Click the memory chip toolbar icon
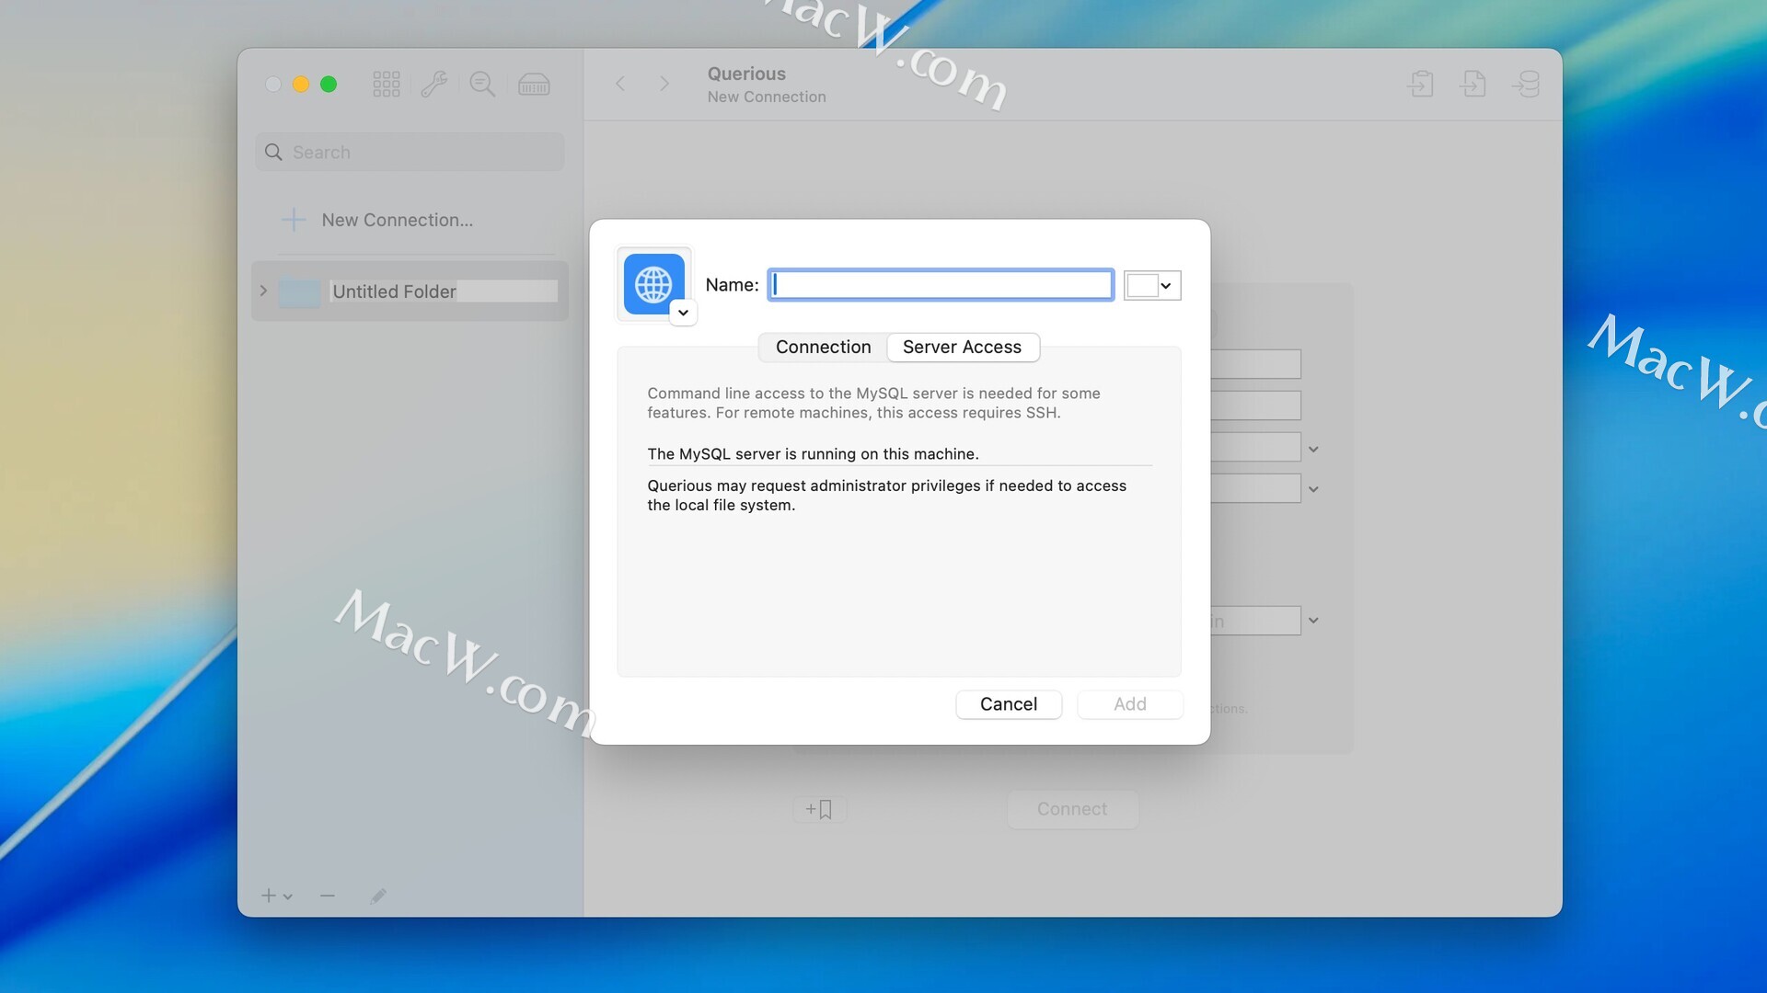Image resolution: width=1767 pixels, height=993 pixels. click(x=534, y=84)
